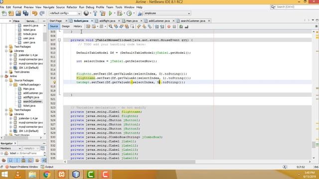Toggle Show Inner Classes filter in Navigator

click(x=30, y=160)
